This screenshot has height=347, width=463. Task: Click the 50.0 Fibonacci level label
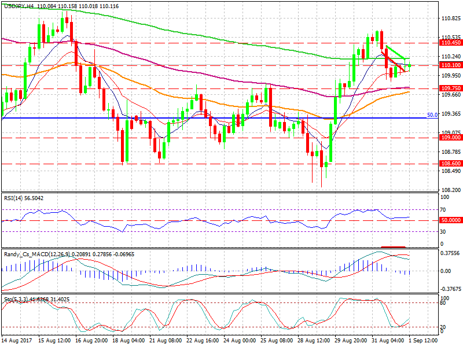(x=432, y=115)
